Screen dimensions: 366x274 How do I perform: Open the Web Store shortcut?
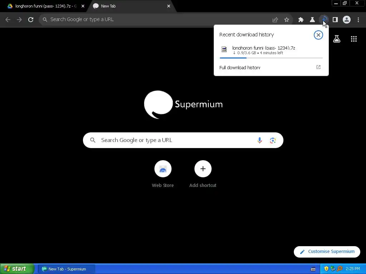(x=163, y=174)
